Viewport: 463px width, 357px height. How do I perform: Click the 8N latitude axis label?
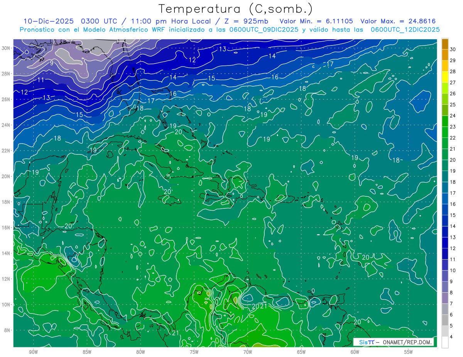click(x=7, y=330)
